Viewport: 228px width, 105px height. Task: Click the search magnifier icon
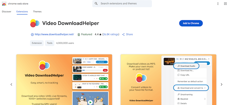tap(96, 4)
